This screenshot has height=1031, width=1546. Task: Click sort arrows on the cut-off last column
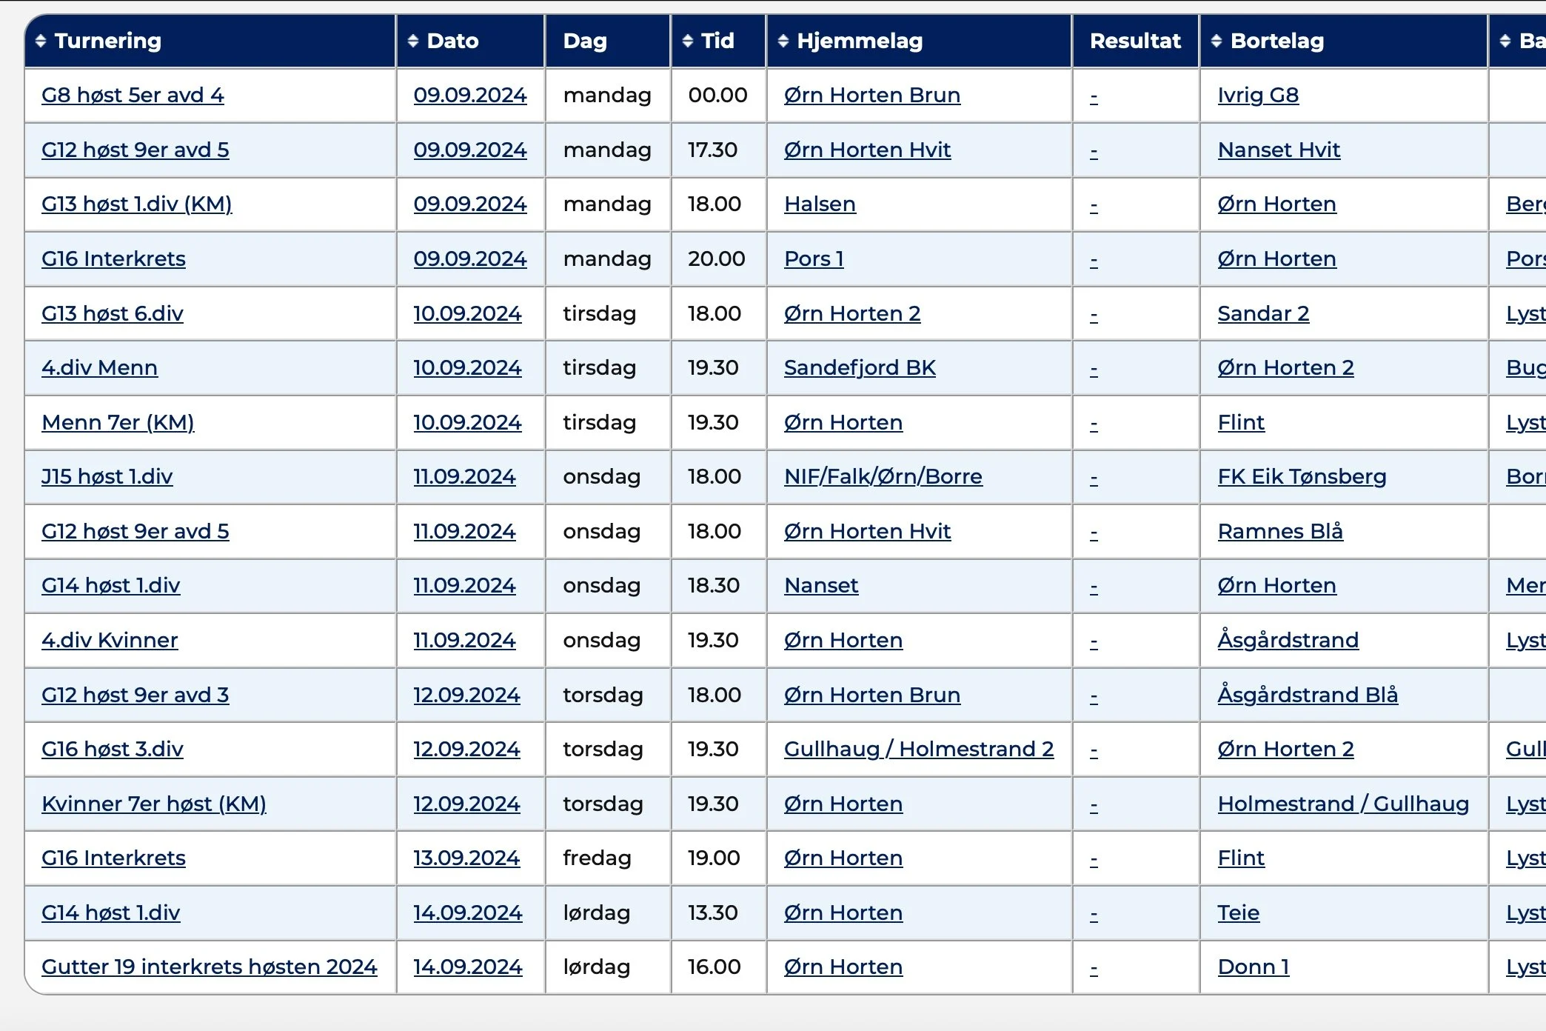1505,41
